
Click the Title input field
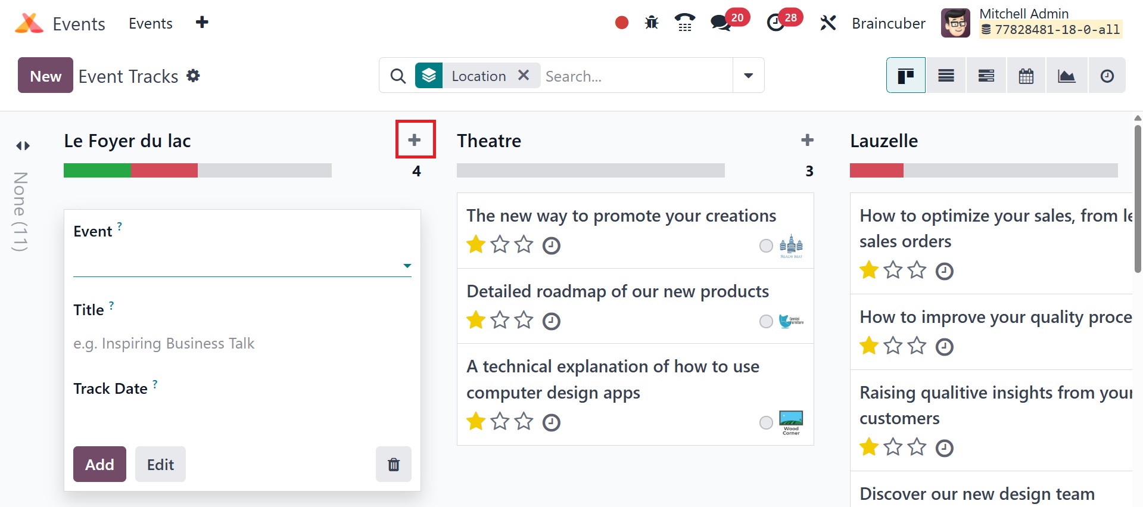point(241,344)
